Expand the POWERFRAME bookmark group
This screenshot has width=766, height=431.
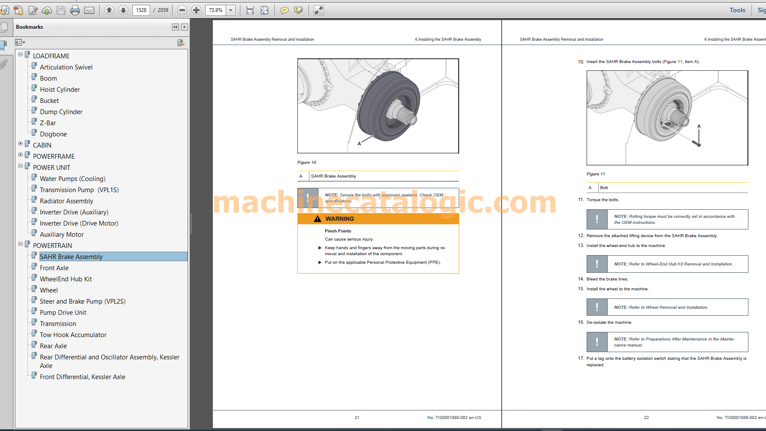(20, 155)
